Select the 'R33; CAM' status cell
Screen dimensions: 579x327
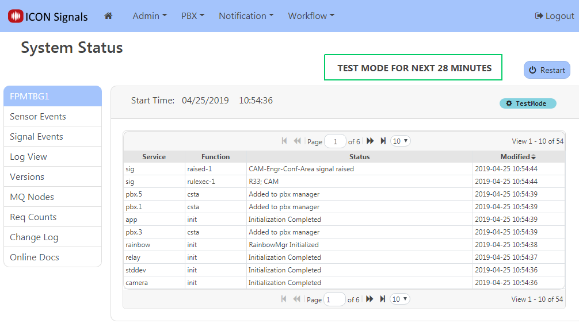click(x=360, y=182)
